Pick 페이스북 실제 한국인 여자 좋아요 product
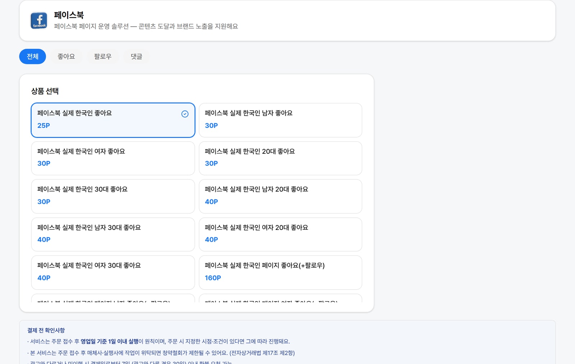Image resolution: width=575 pixels, height=364 pixels. (x=113, y=158)
